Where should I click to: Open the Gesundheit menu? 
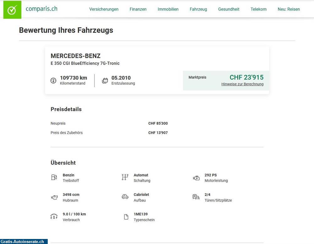229,9
